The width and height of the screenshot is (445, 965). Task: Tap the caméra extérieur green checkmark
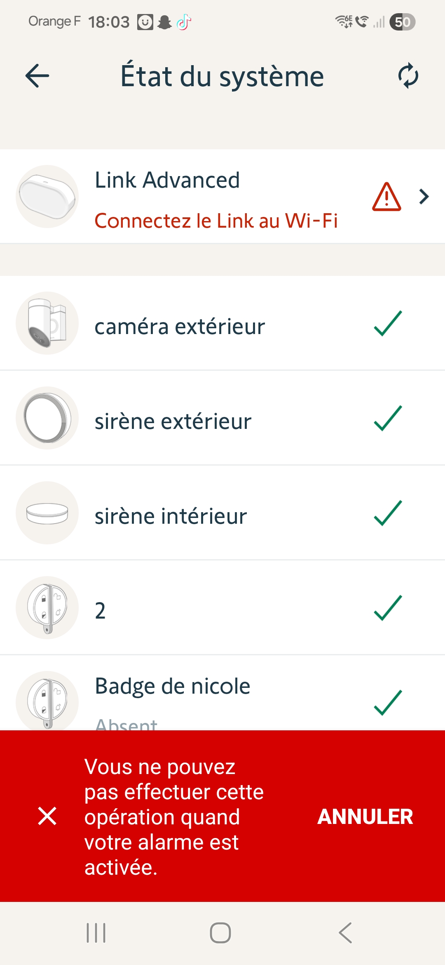click(x=388, y=323)
